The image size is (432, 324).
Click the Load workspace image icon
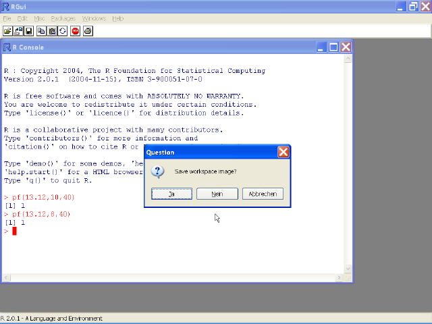18,31
